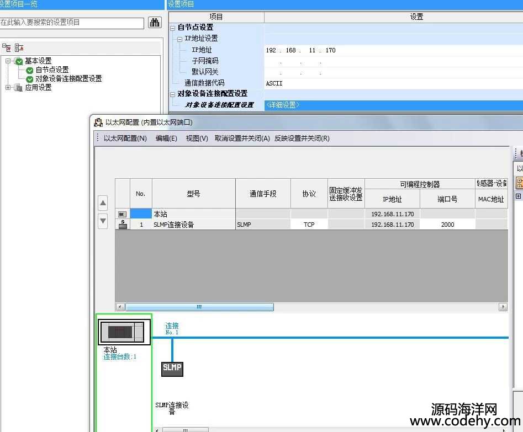Screen dimensions: 523x432
Task: Click the expand-all tree icon
Action: pyautogui.click(x=7, y=48)
